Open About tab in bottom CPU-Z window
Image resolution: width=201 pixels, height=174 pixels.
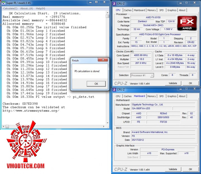(182, 96)
